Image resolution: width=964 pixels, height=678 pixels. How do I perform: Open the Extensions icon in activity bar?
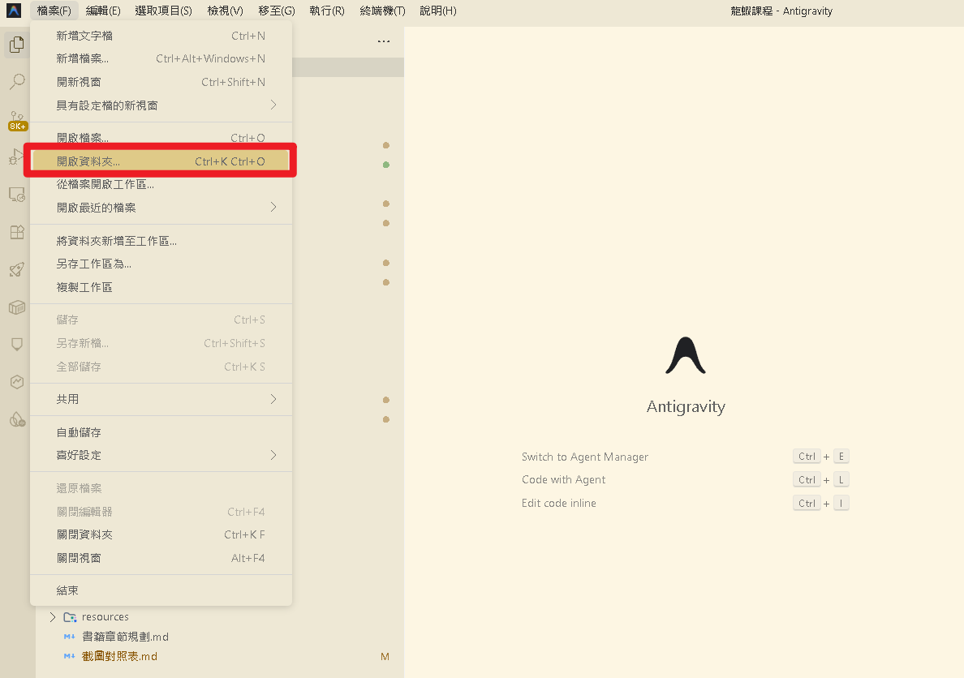[x=16, y=232]
